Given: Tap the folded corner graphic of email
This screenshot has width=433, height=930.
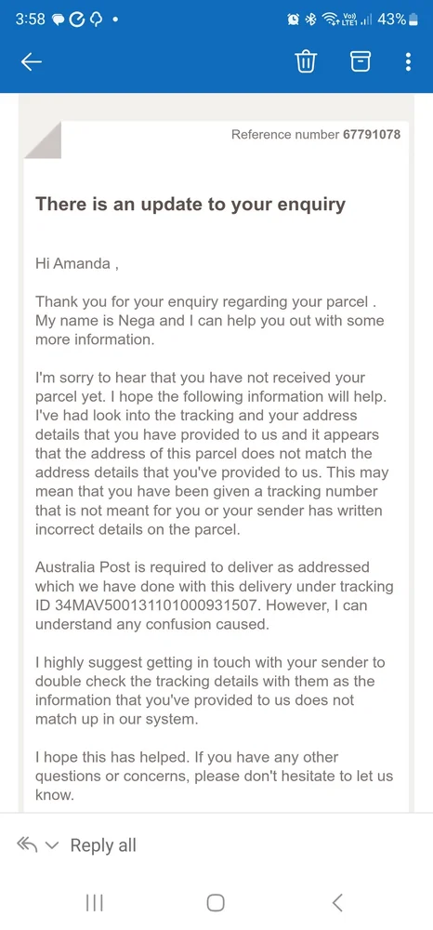Looking at the screenshot, I should (42, 140).
